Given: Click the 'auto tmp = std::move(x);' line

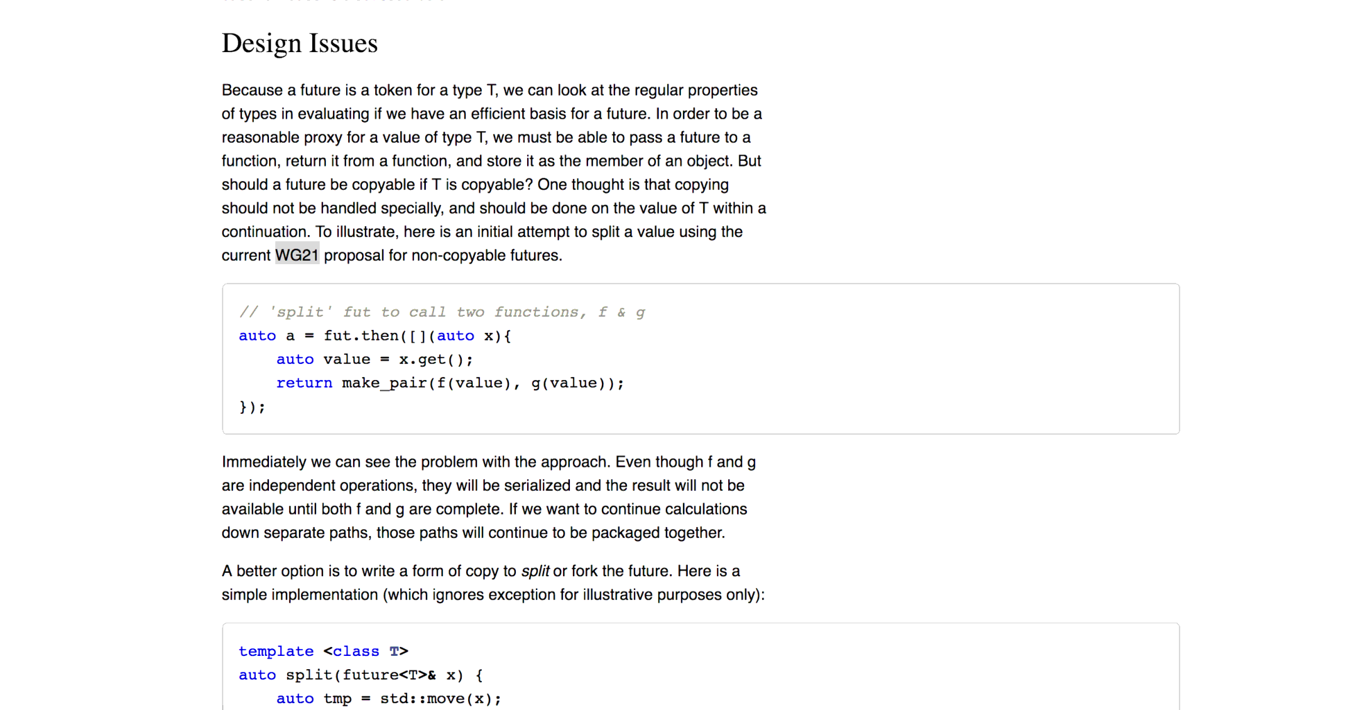Looking at the screenshot, I should 389,698.
